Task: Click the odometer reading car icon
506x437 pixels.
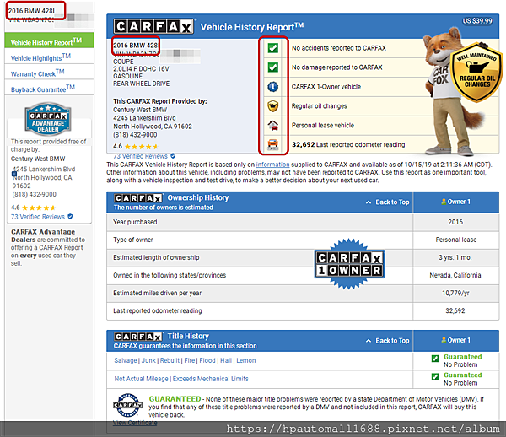Action: click(273, 144)
